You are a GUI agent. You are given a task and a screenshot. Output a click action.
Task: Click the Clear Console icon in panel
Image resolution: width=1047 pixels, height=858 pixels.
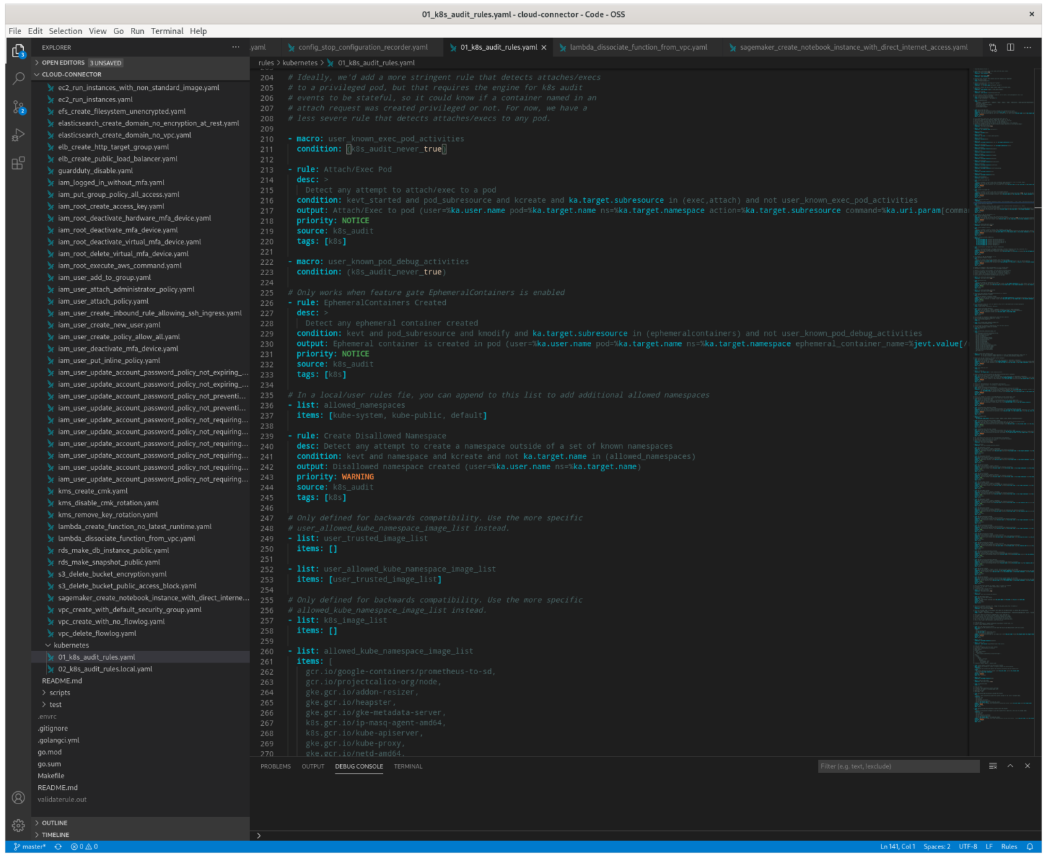point(993,766)
